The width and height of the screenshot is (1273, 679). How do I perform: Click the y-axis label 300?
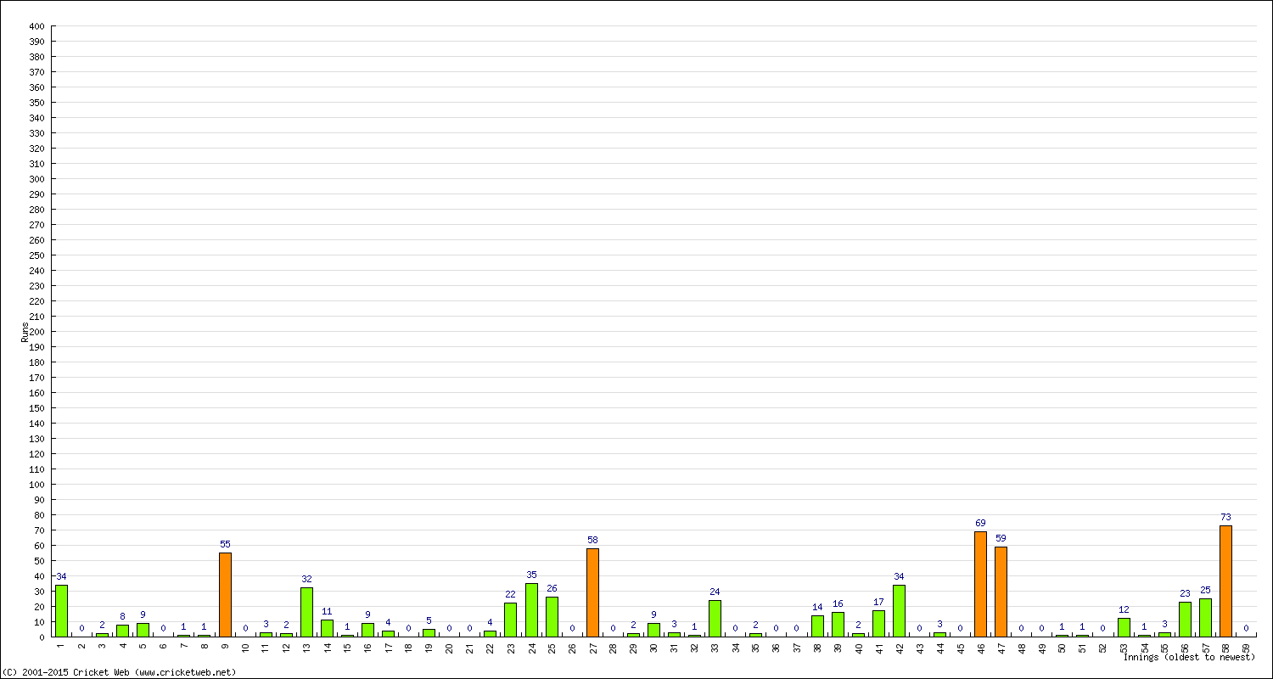click(36, 179)
